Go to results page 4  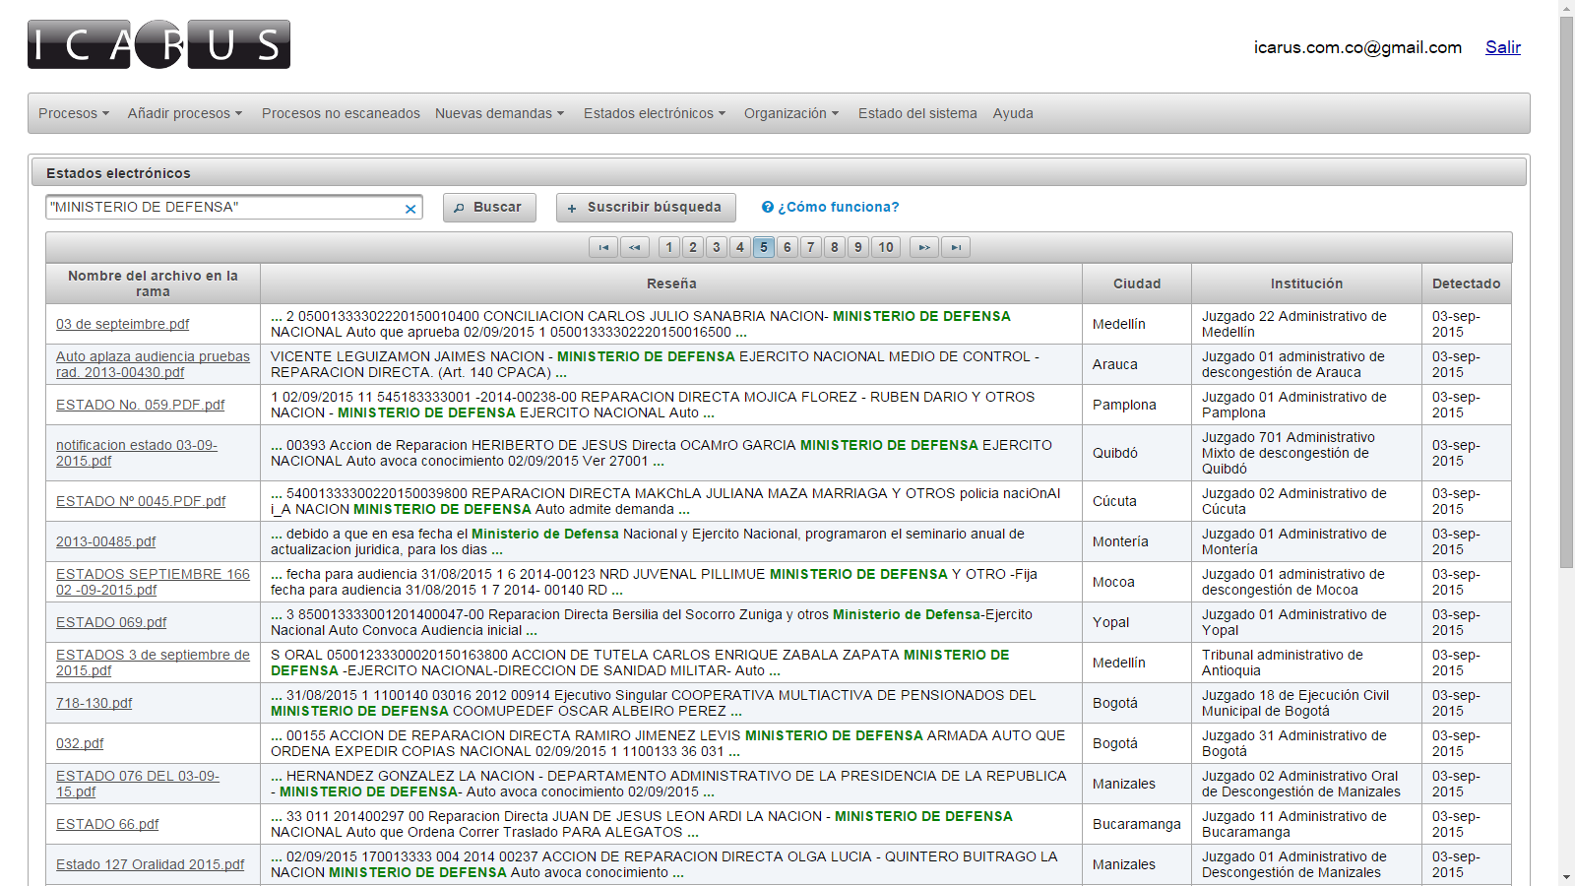pyautogui.click(x=740, y=247)
